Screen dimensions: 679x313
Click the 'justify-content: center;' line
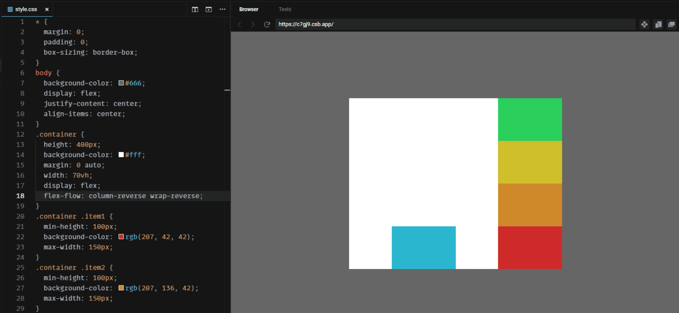[93, 103]
